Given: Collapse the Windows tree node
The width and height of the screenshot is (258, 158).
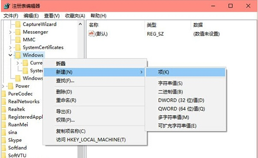Looking at the screenshot, I should [x=10, y=55].
